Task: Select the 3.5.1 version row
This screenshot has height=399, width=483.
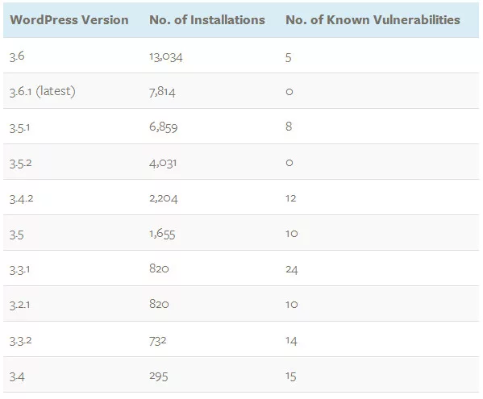Action: 241,127
